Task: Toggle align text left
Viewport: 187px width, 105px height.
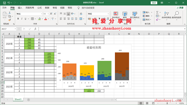Action: [x=61, y=19]
